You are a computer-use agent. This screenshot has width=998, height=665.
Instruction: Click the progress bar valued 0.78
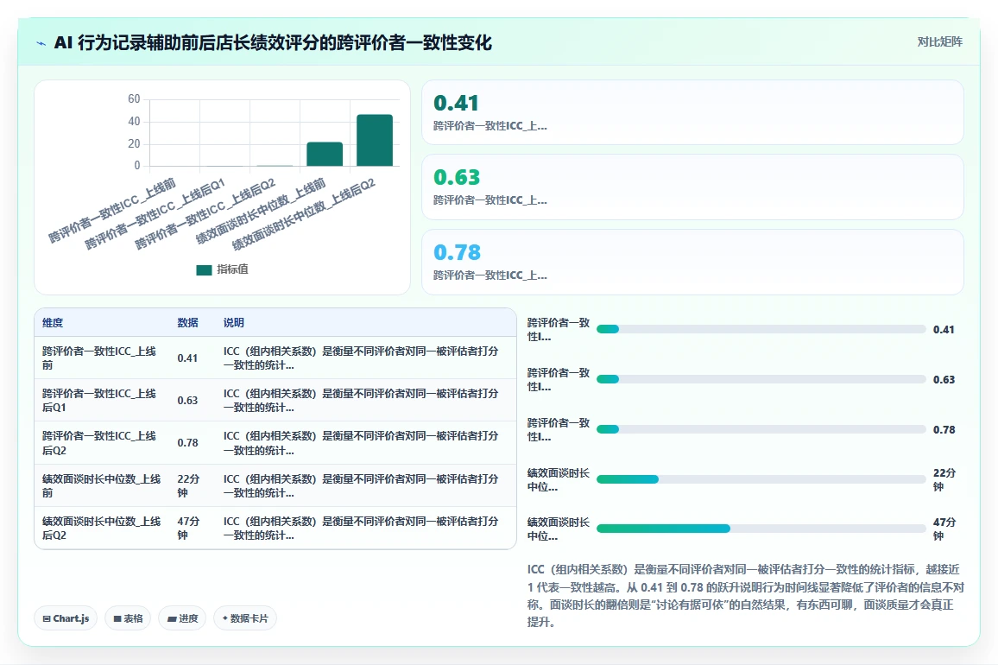click(761, 429)
